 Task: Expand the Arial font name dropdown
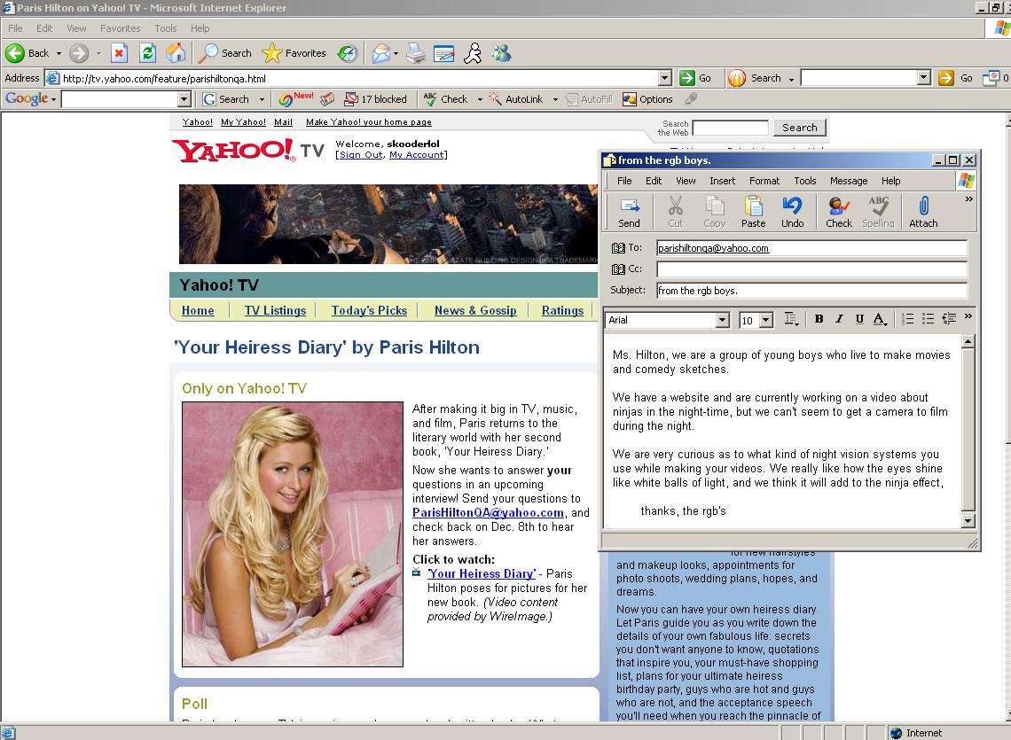[x=722, y=320]
